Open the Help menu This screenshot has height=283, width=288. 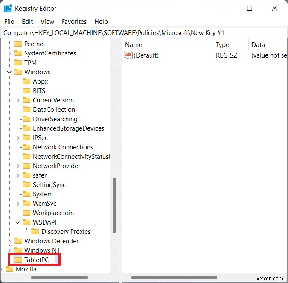coord(101,22)
